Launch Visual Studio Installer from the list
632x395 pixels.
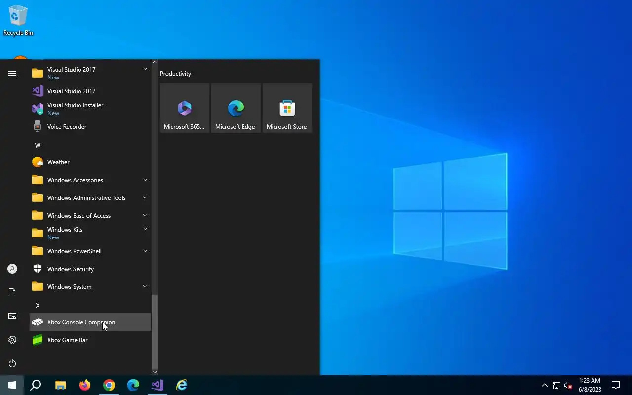coord(90,109)
